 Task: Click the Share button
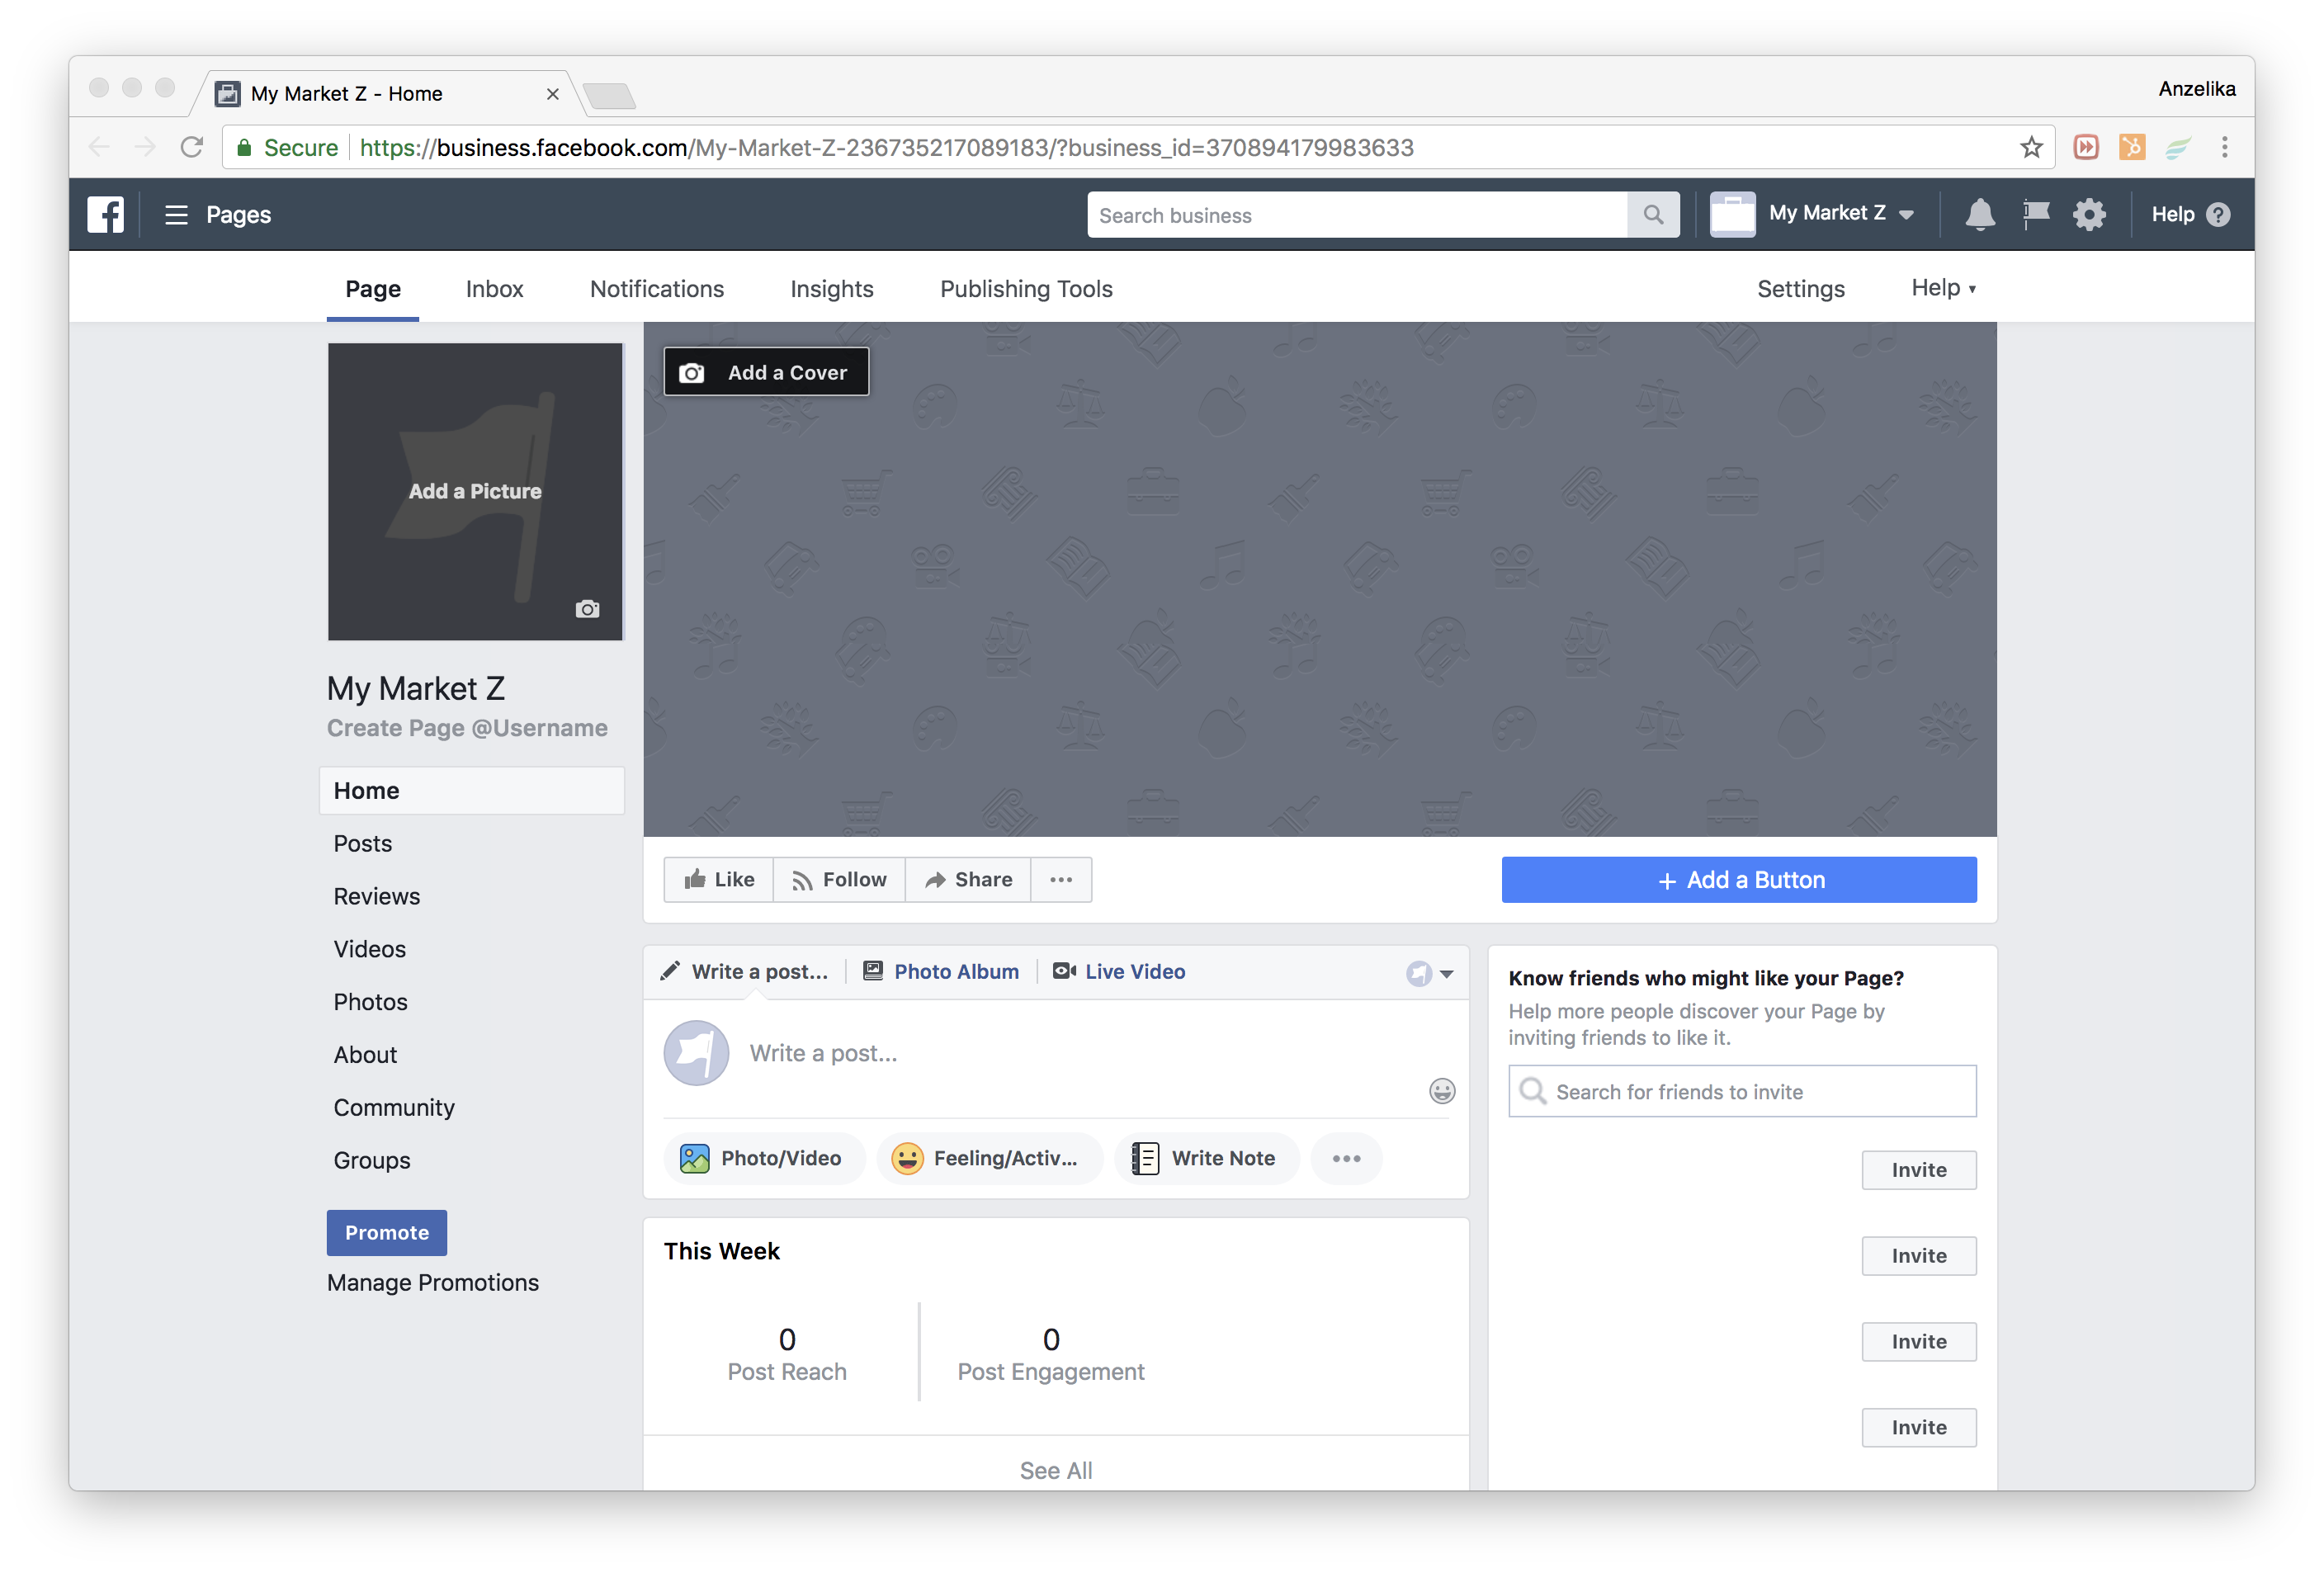pyautogui.click(x=968, y=879)
